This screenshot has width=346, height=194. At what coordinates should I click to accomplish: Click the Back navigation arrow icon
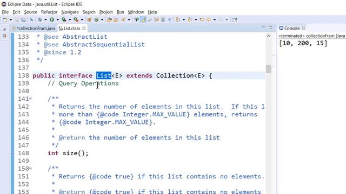pyautogui.click(x=209, y=19)
